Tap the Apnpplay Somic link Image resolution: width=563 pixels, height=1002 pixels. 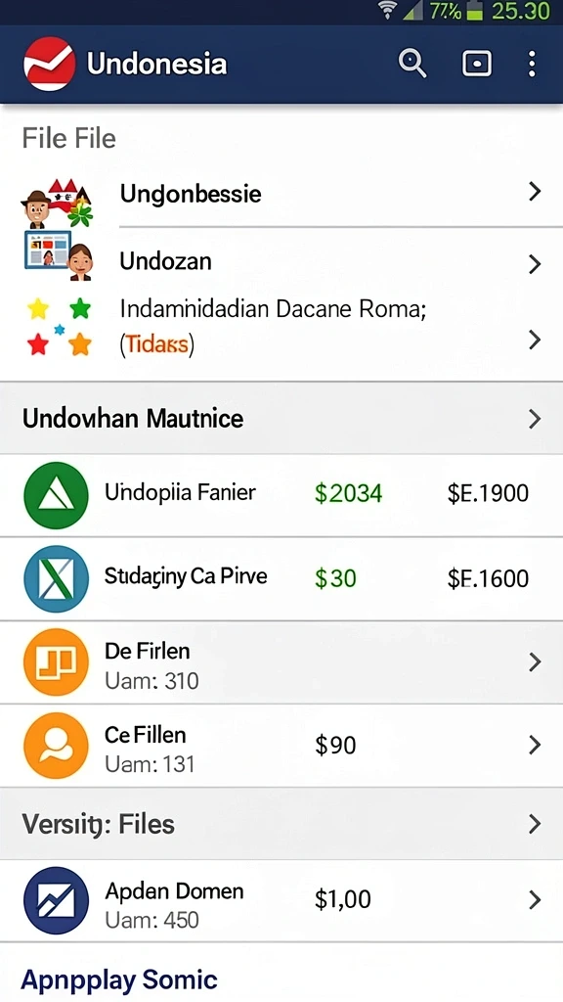(x=119, y=979)
